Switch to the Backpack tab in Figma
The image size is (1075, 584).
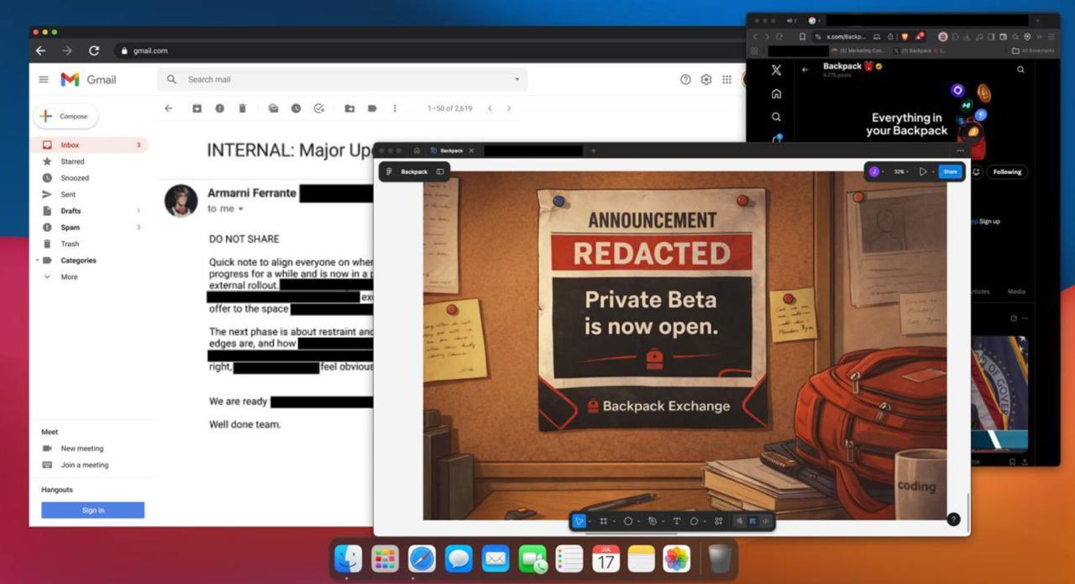click(452, 150)
